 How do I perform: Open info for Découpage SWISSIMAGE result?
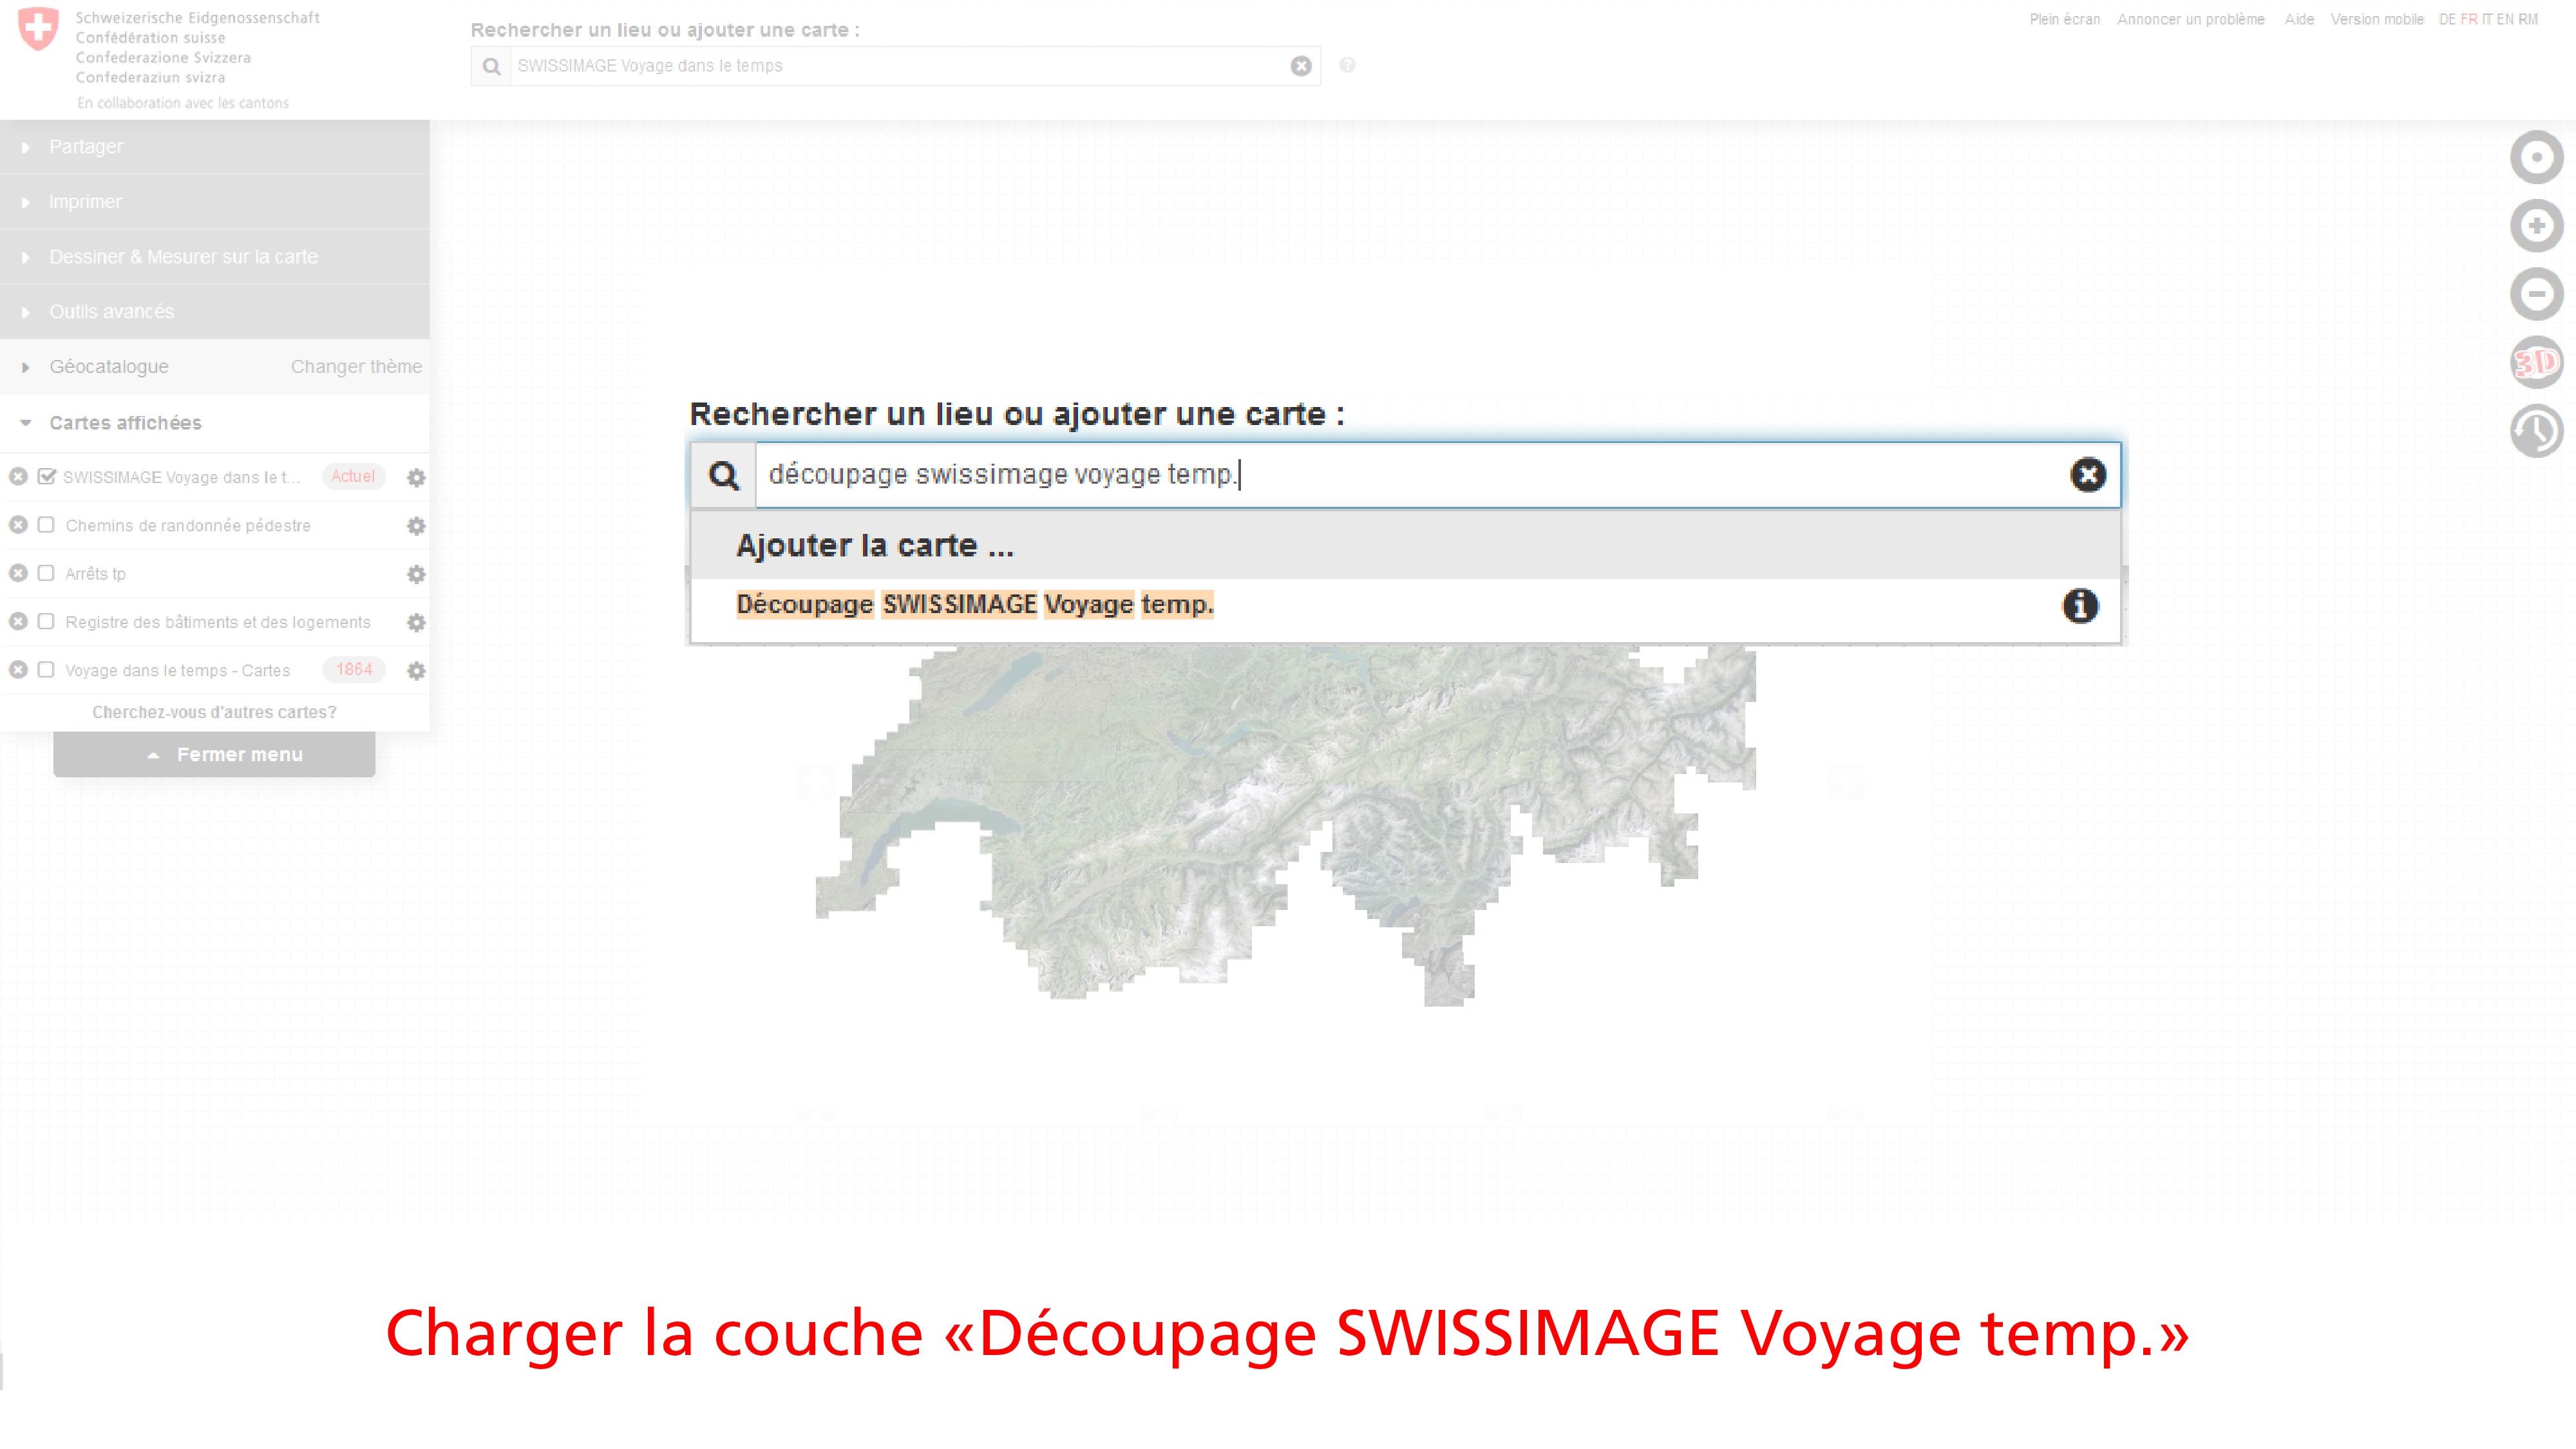tap(2080, 605)
